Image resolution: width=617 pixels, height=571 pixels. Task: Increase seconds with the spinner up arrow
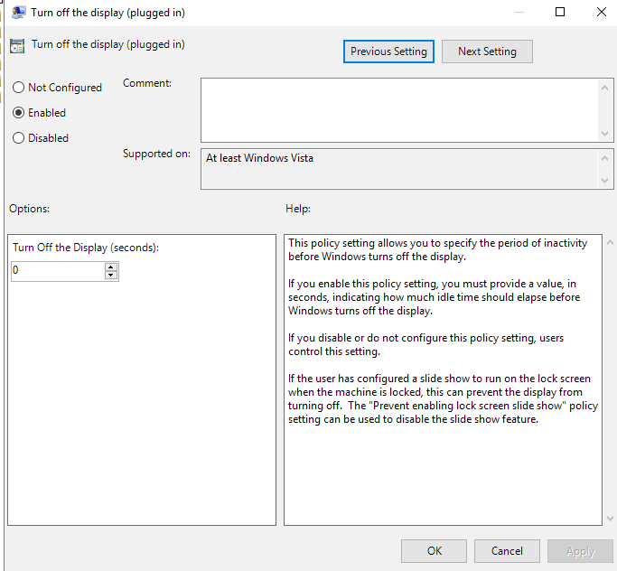[111, 267]
